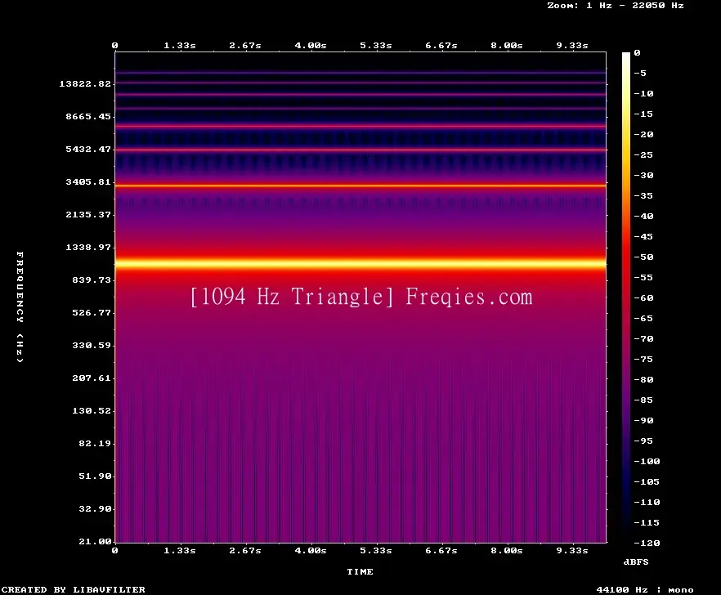721x595 pixels.
Task: Click the 'CREATED BY LIBAVFILTER' footer text
Action: coord(73,589)
